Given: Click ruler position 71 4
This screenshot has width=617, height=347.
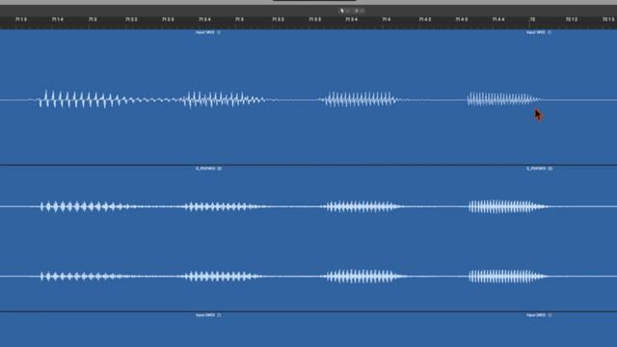Looking at the screenshot, I should point(387,19).
